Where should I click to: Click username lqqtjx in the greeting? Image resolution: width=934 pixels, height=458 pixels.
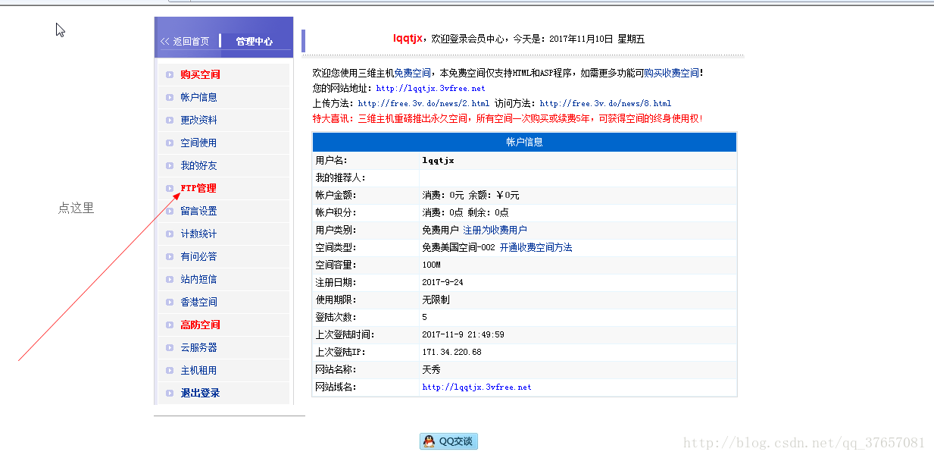click(409, 39)
